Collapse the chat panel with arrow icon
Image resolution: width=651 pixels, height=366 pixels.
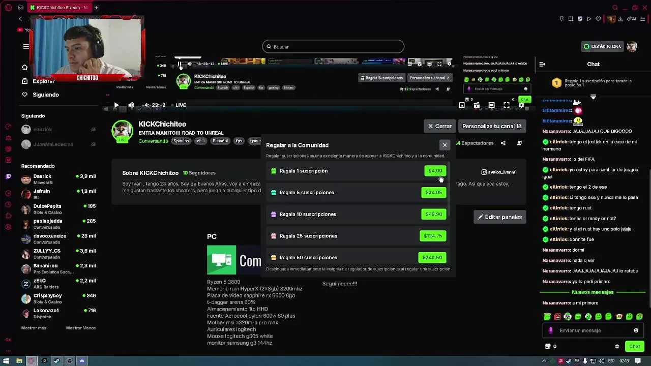(x=542, y=65)
